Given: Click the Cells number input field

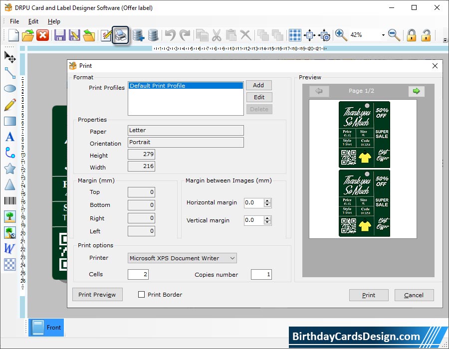Looking at the screenshot, I should [138, 274].
